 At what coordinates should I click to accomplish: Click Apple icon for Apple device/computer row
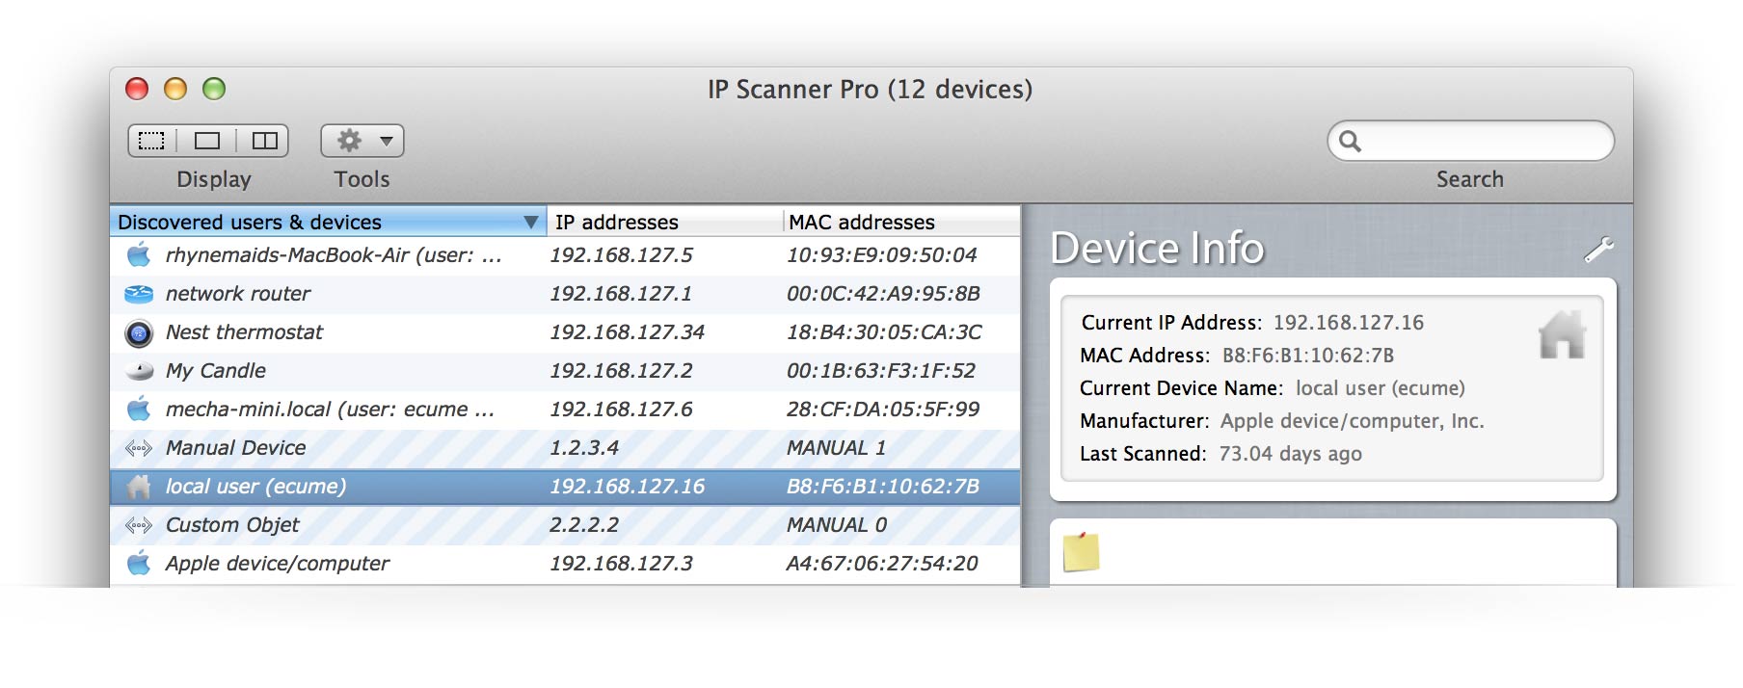[x=140, y=564]
